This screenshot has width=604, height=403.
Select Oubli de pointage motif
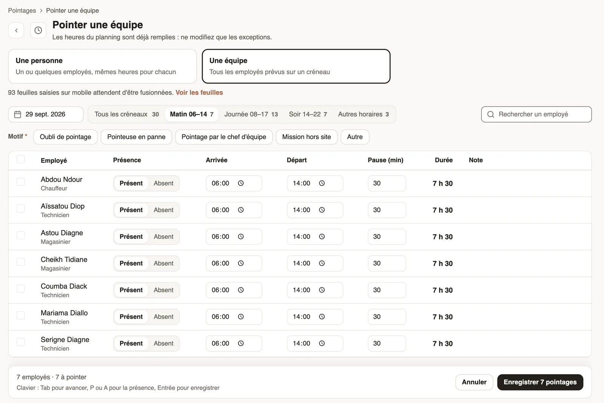click(65, 137)
